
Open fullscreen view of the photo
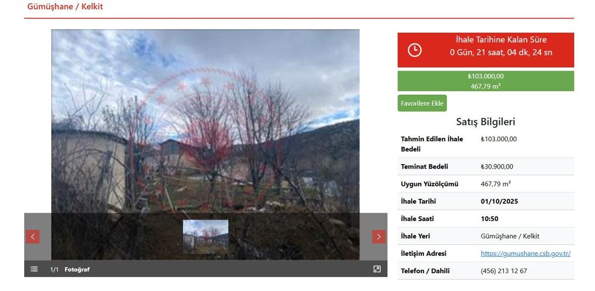(x=377, y=269)
